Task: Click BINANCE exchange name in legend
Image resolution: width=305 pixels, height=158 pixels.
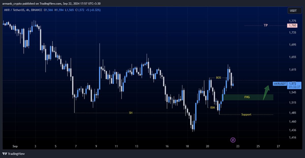Action: 37,10
